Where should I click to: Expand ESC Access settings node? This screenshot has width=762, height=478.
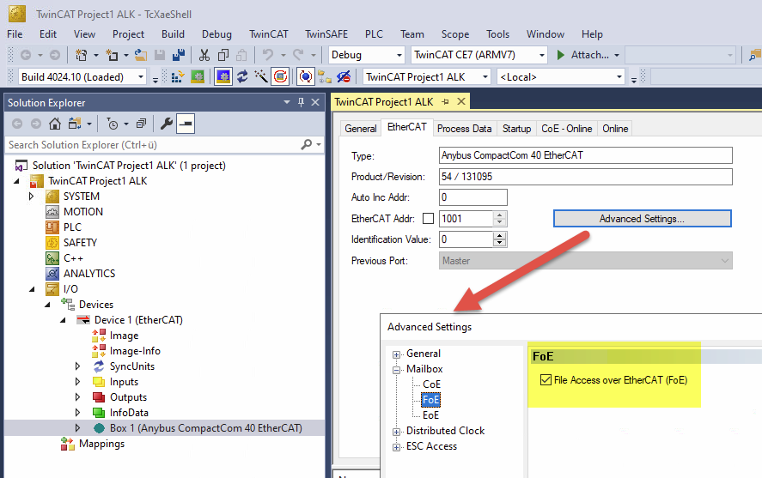[397, 447]
